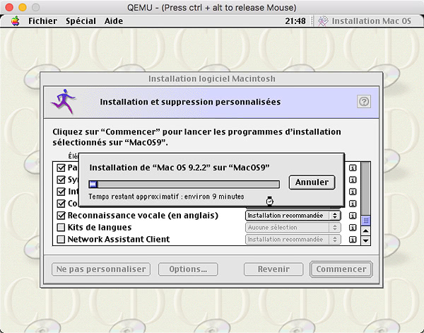Click the 'Installation et suppression personnalisées' heading
Viewport: 424px width, 333px height.
190,102
